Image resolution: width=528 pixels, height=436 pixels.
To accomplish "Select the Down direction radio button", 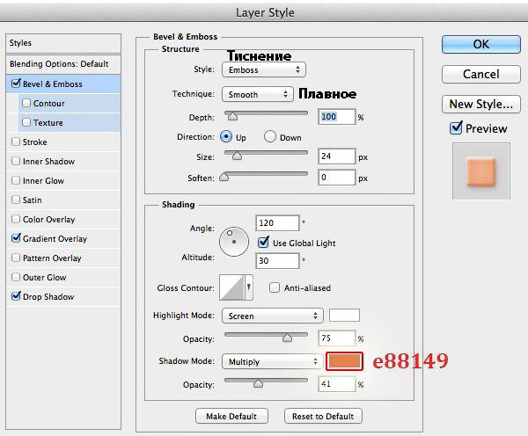I will [x=270, y=136].
